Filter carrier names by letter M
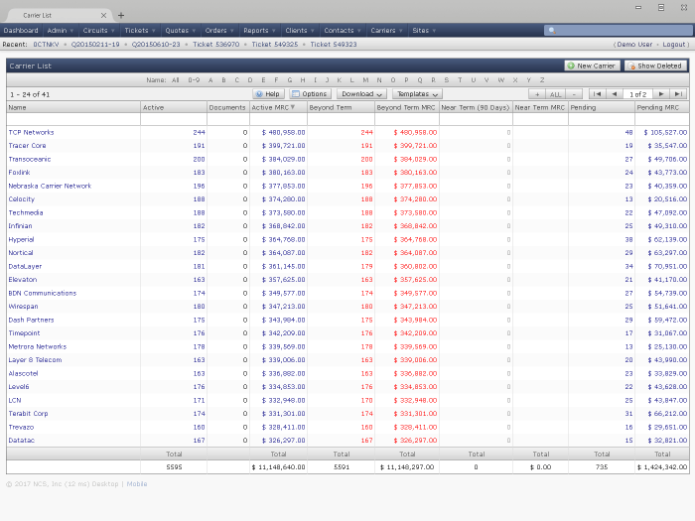Screen dimensions: 695x521 [x=365, y=79]
